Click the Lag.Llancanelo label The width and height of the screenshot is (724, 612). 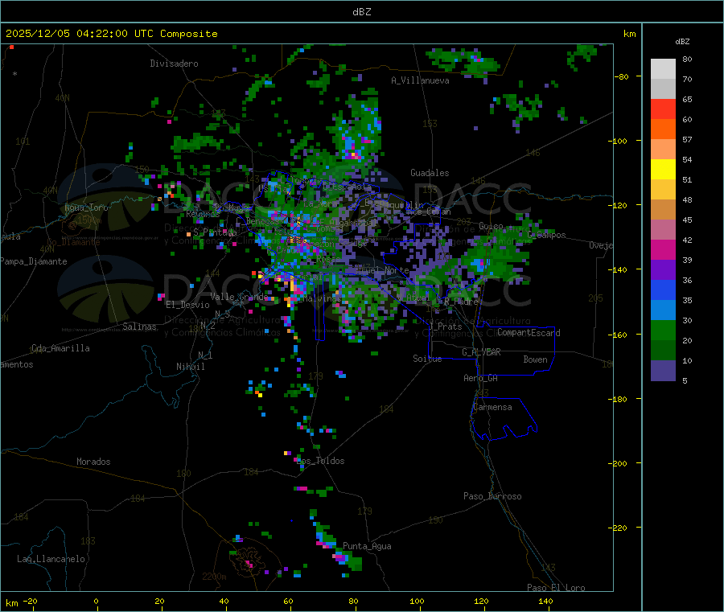tap(51, 559)
